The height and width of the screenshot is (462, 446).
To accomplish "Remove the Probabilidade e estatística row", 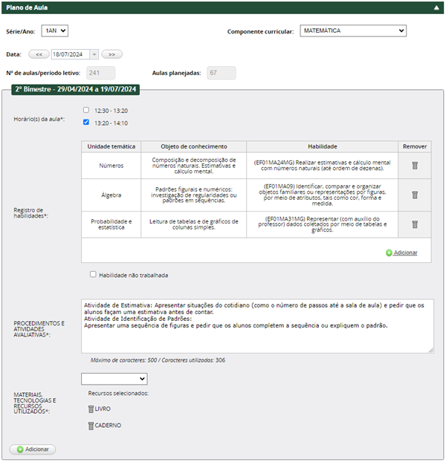I will pyautogui.click(x=415, y=224).
